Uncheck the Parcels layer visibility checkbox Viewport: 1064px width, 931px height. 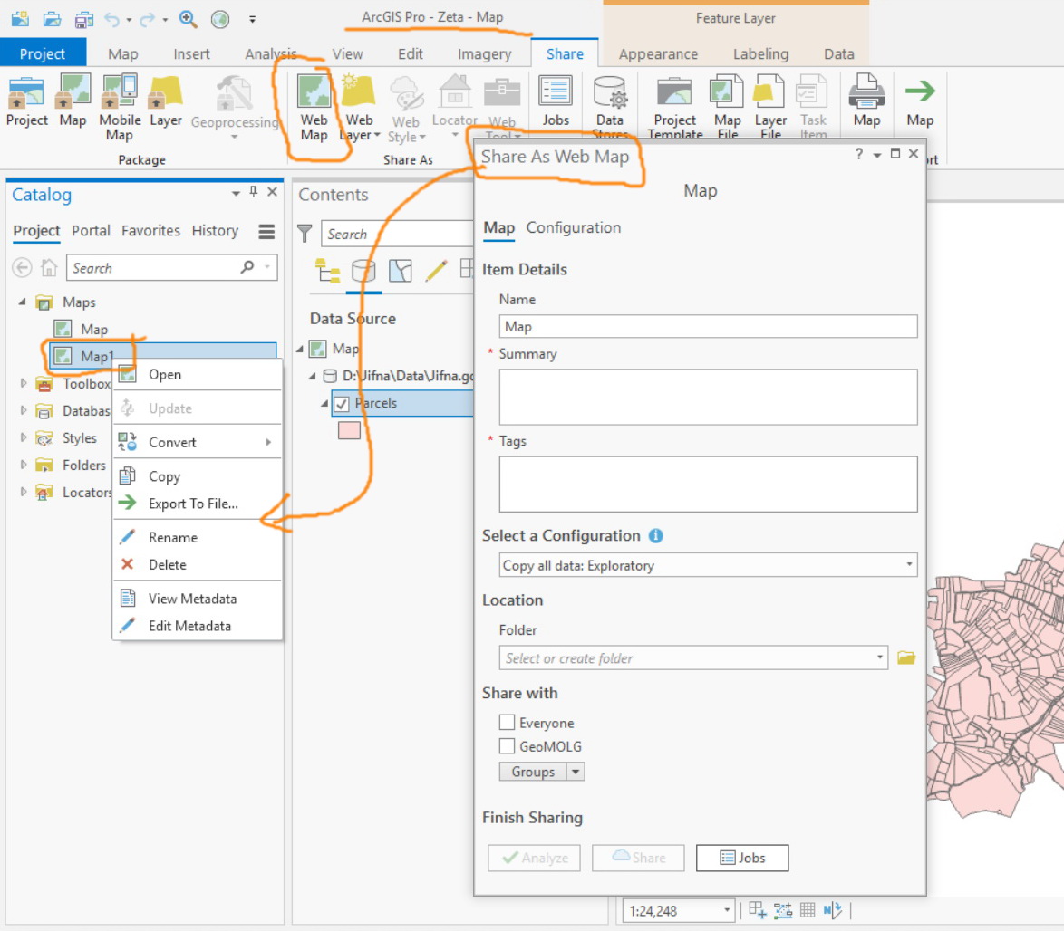[342, 404]
